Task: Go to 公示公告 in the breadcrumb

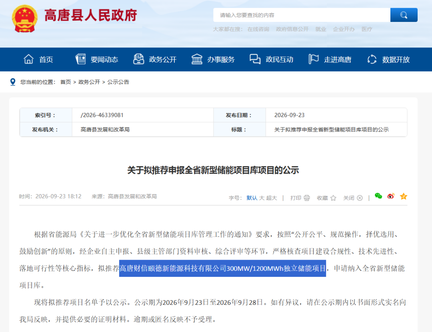Action: [118, 82]
